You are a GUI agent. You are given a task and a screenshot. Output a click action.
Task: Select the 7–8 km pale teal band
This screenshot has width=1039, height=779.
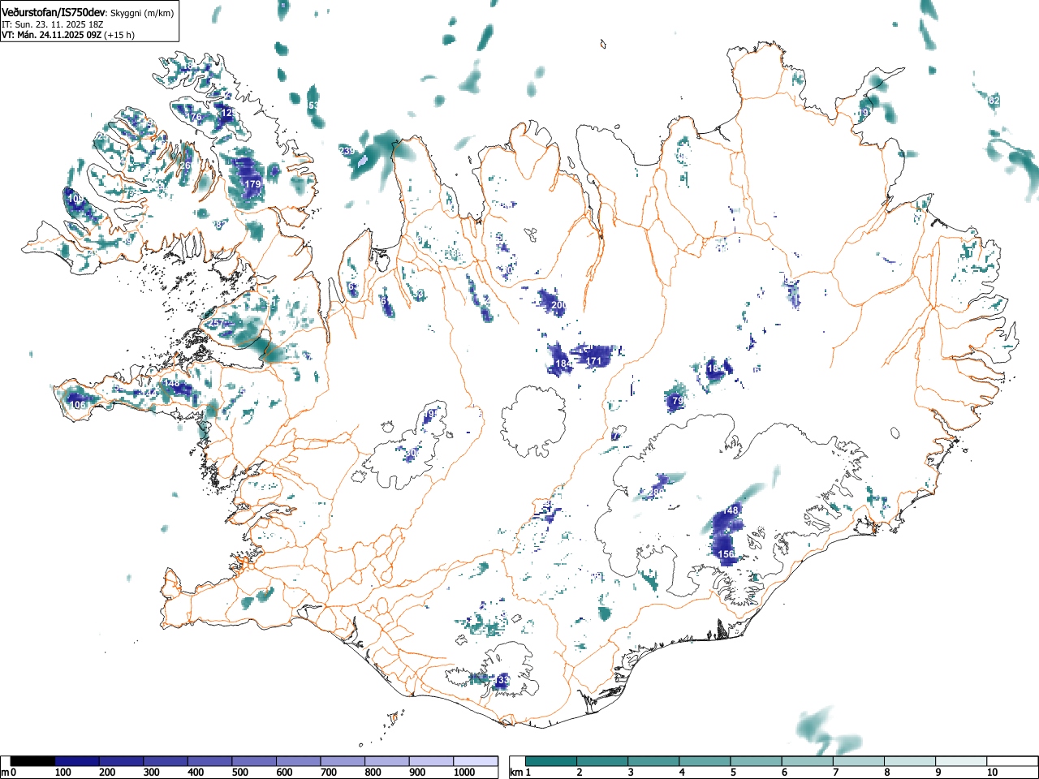point(860,761)
